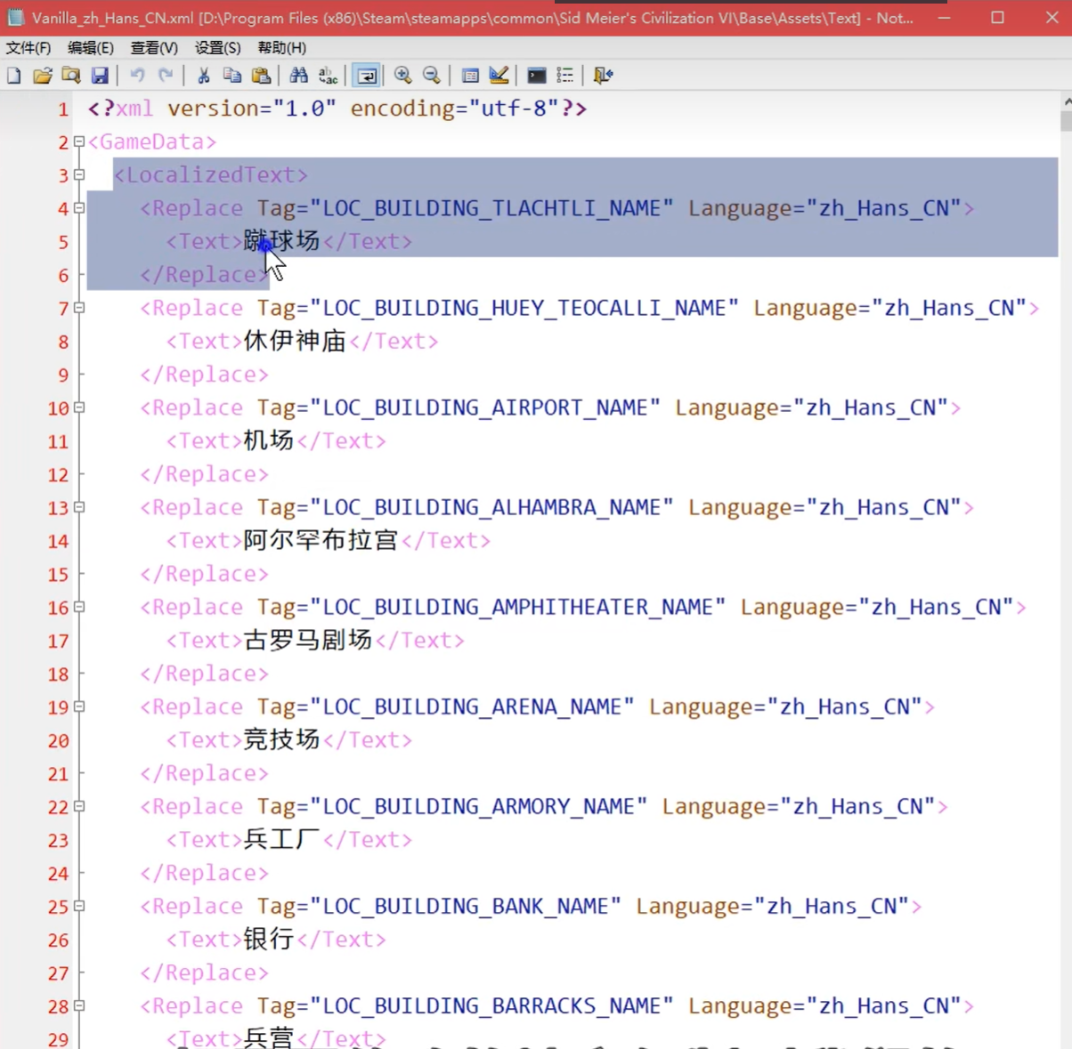Click LOC_BUILDING_ALHAMBRA_NAME tag value
The width and height of the screenshot is (1072, 1049).
click(x=491, y=507)
